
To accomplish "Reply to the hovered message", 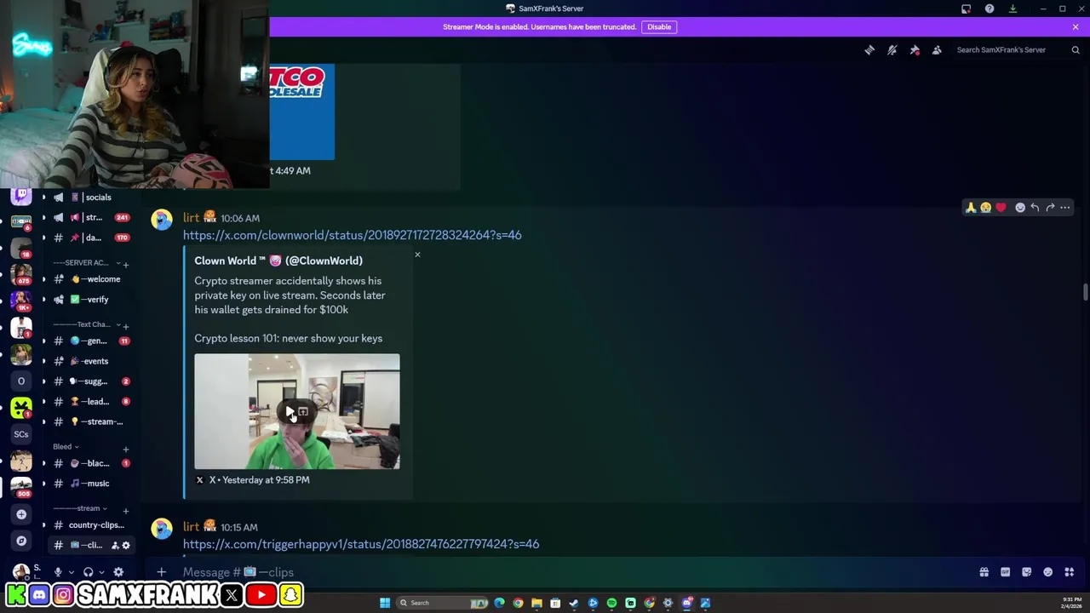I will [1035, 208].
